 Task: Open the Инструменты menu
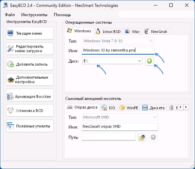click(x=34, y=15)
